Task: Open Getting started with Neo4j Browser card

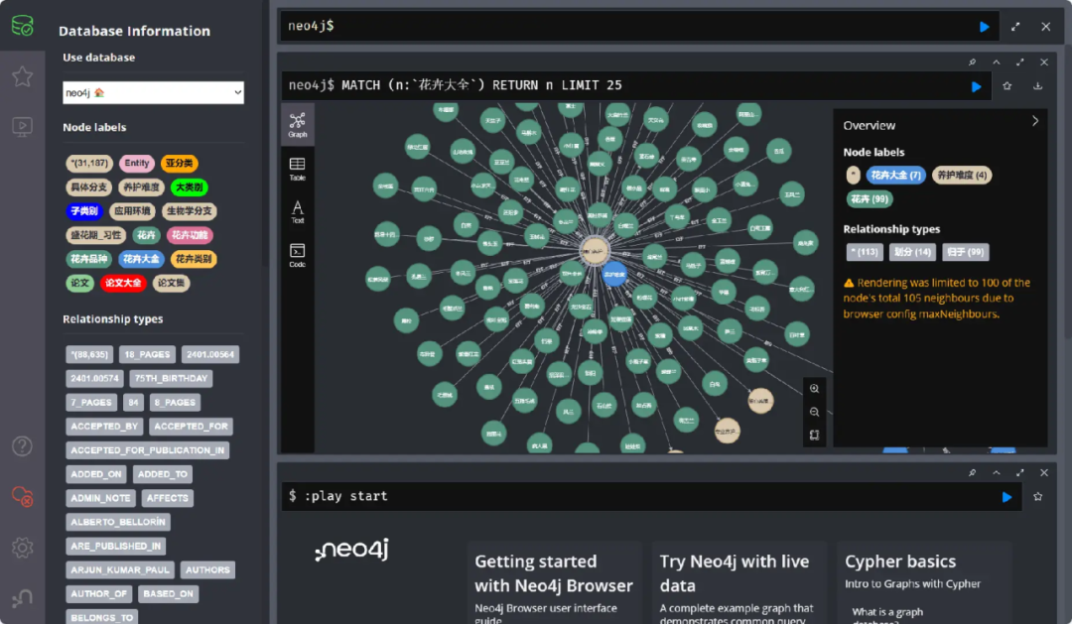Action: 555,584
